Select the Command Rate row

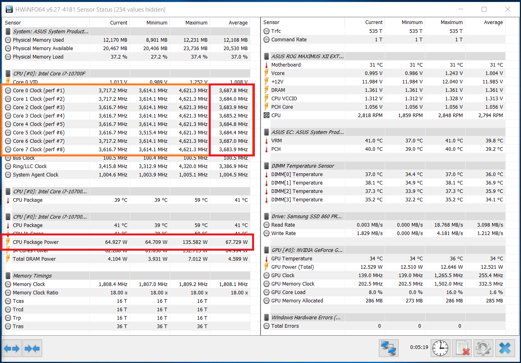click(383, 39)
